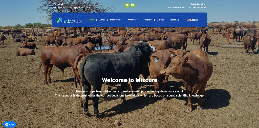259x128 pixels.
Task: Open the Articles page
Action: [x=160, y=20]
